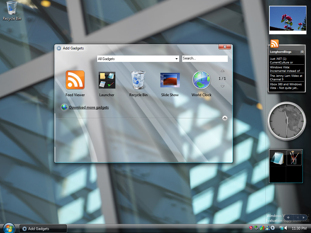Choose the World Clock gadget icon
The height and width of the screenshot is (233, 311).
[x=201, y=80]
